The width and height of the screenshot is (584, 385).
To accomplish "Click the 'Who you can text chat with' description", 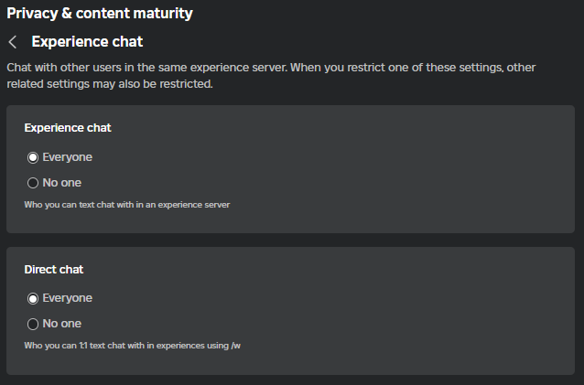I will pyautogui.click(x=126, y=205).
